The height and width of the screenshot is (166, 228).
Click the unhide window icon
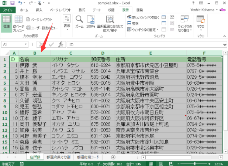(x=164, y=30)
